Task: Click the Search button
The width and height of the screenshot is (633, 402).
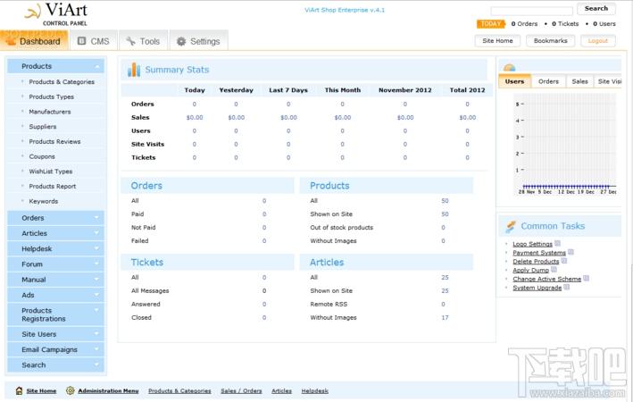Action: pos(596,8)
